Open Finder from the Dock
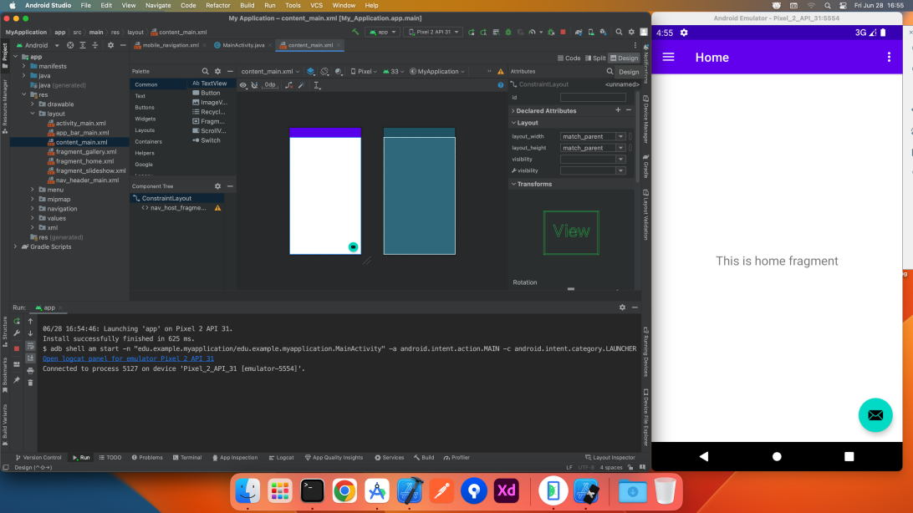Screen dimensions: 913x513 [248, 491]
